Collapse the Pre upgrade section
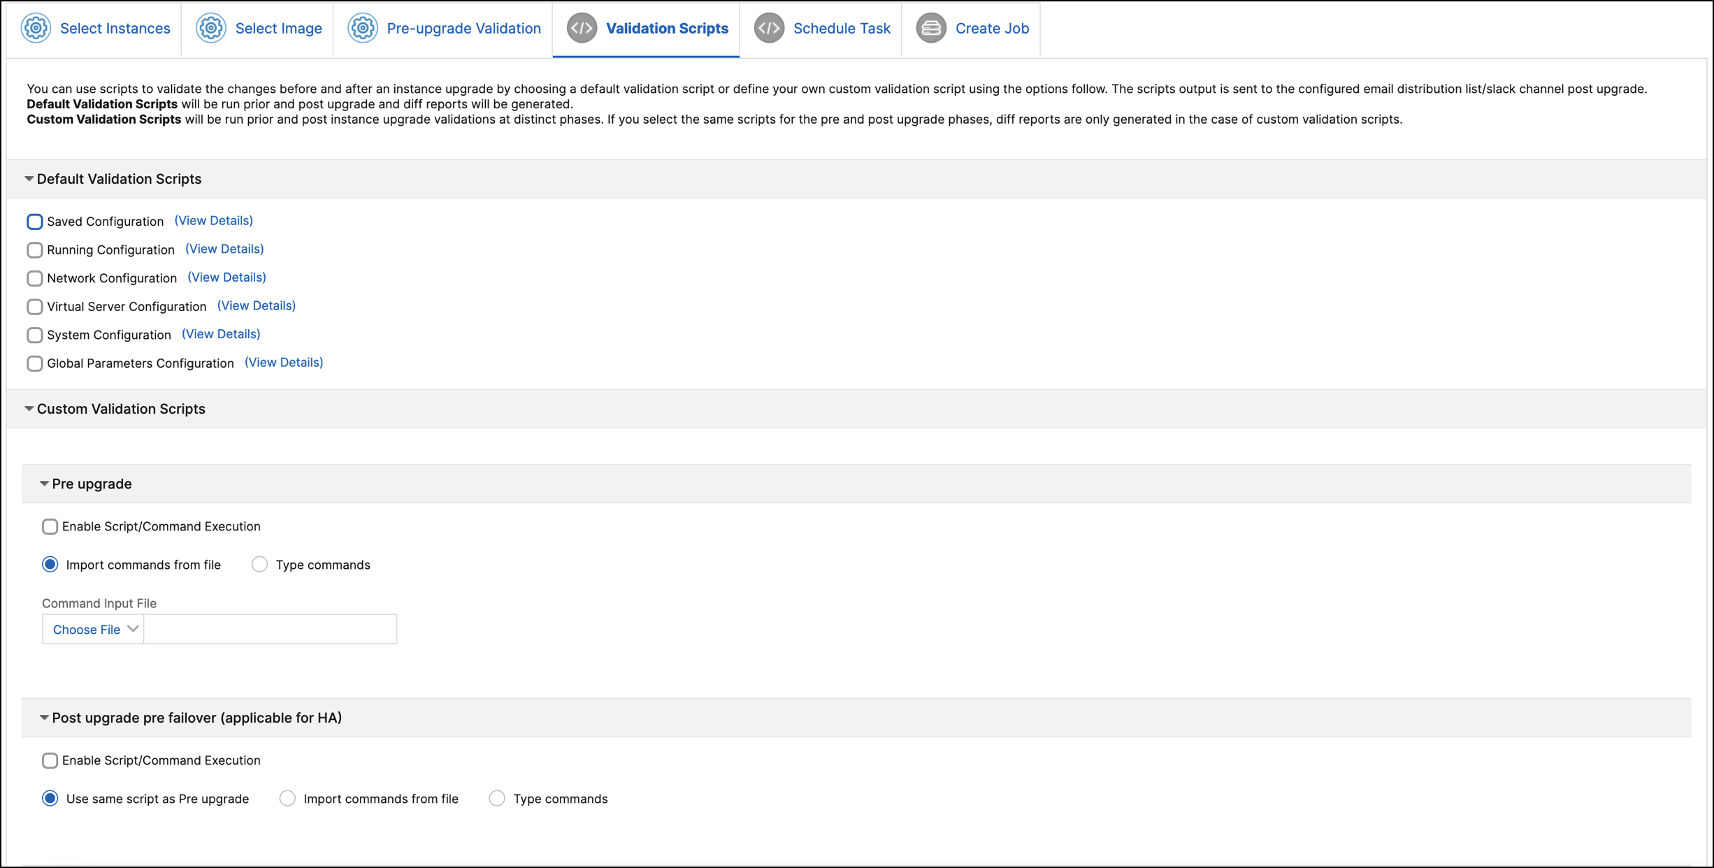The image size is (1714, 868). pyautogui.click(x=44, y=484)
